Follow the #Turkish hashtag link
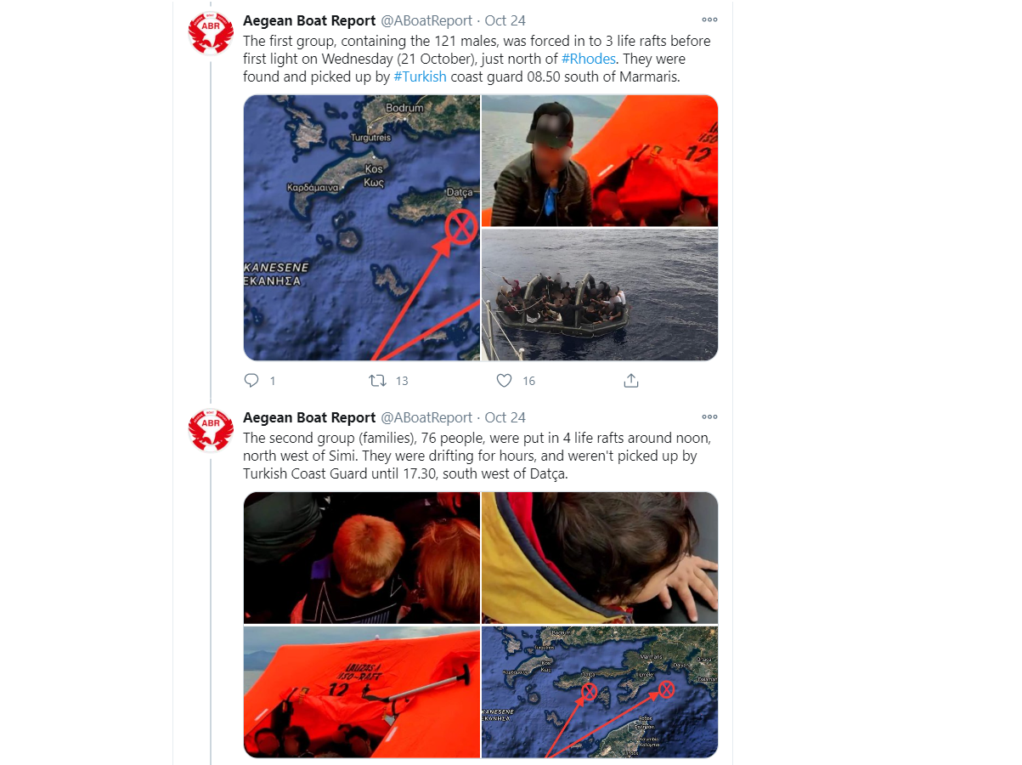 coord(420,77)
